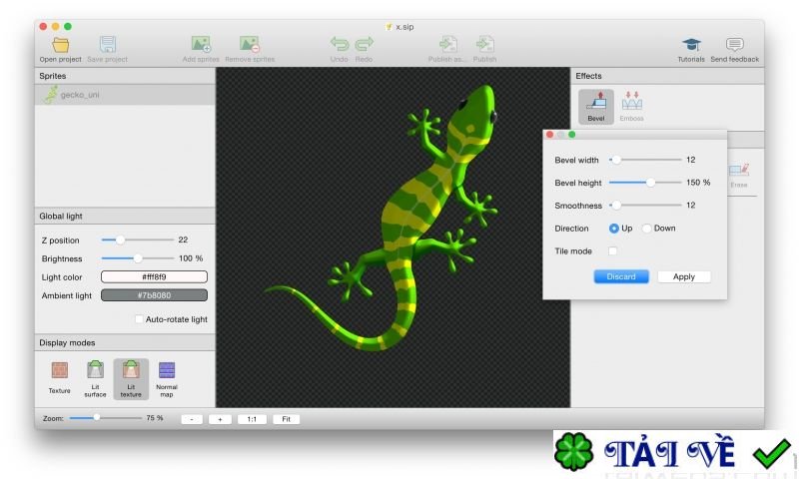Click the Apply button
This screenshot has width=799, height=479.
point(684,276)
